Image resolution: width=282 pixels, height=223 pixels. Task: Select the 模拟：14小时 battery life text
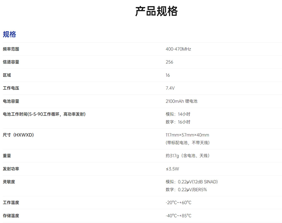point(178,114)
